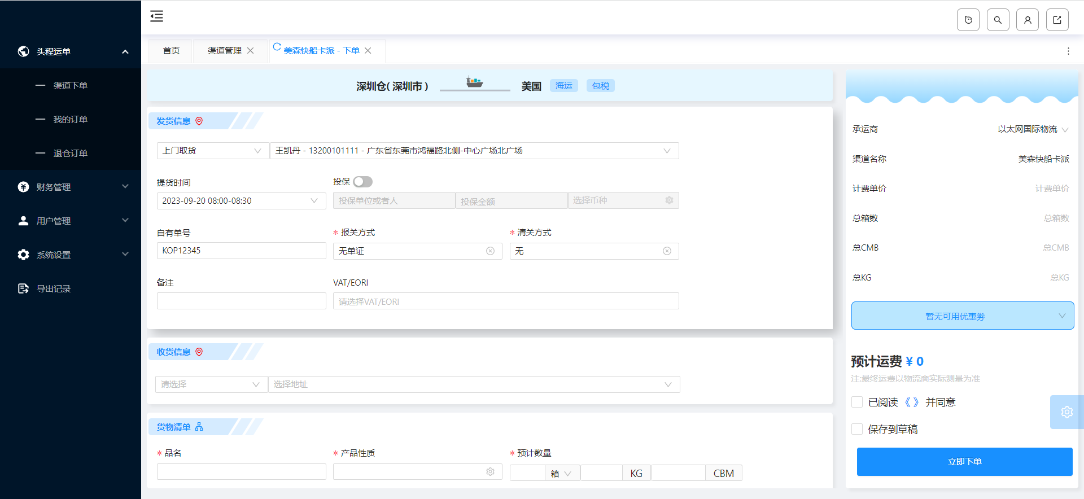This screenshot has width=1084, height=499.
Task: Open the 请选择 receiver type dropdown
Action: click(211, 384)
